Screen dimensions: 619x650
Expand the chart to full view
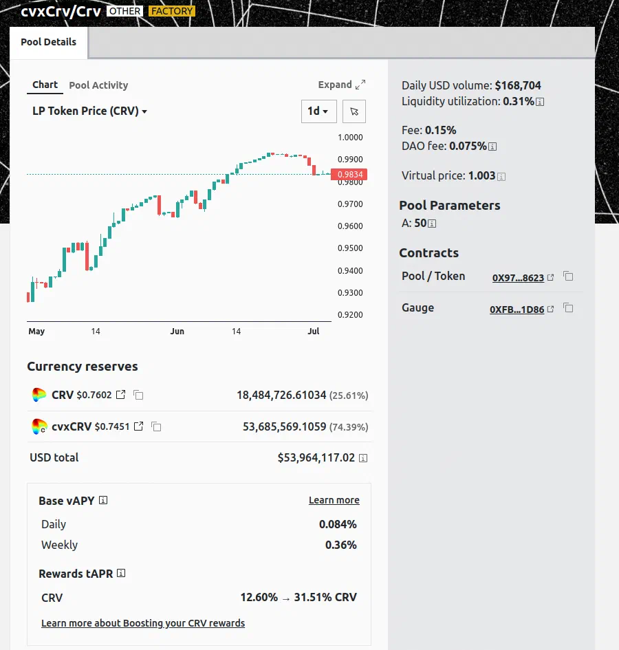[342, 85]
